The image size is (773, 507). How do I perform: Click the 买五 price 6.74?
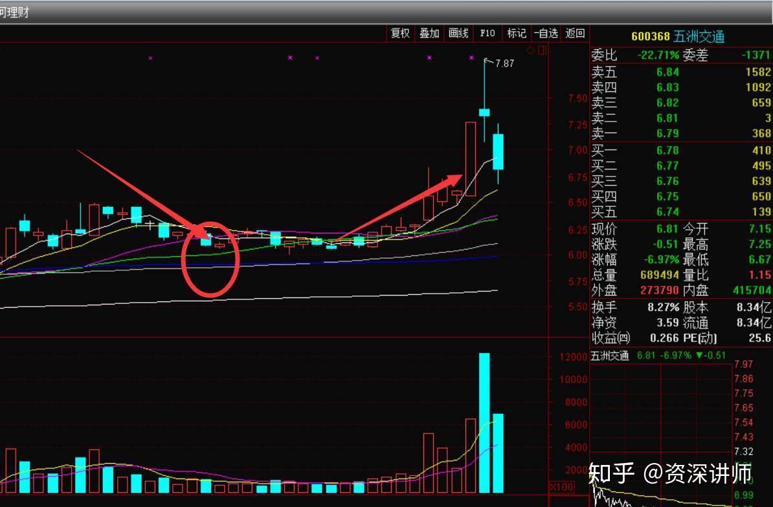pyautogui.click(x=667, y=211)
